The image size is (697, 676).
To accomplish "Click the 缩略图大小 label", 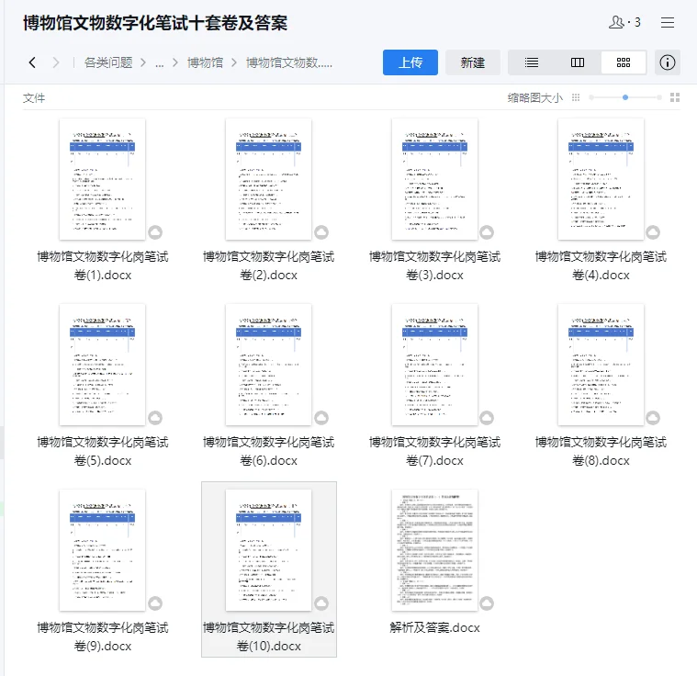I will (x=535, y=98).
